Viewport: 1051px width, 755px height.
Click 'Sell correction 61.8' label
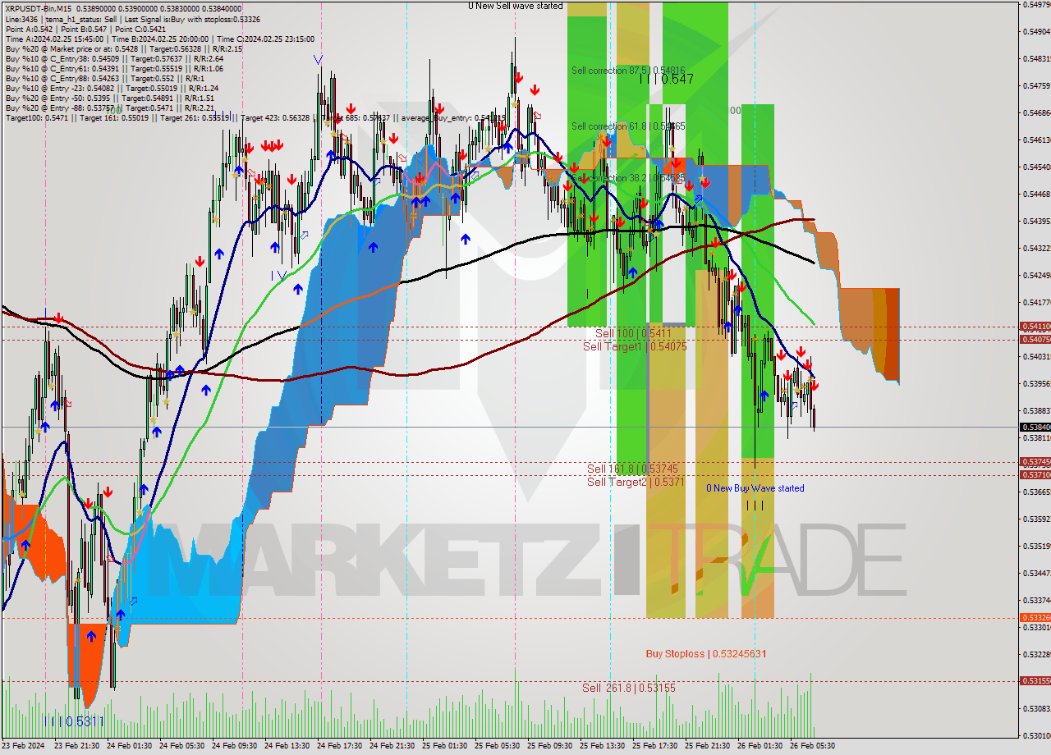(628, 126)
